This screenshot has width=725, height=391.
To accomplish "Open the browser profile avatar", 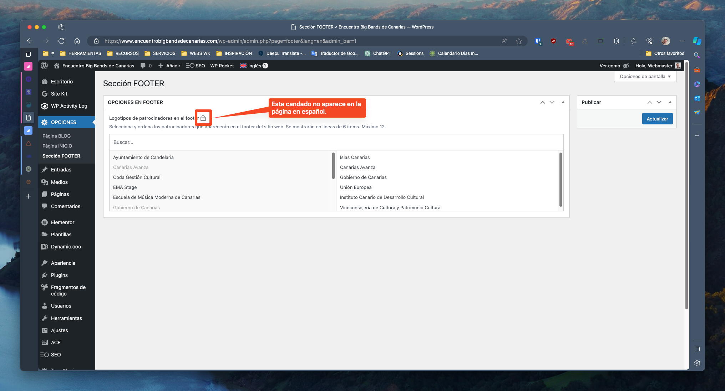I will (x=665, y=41).
